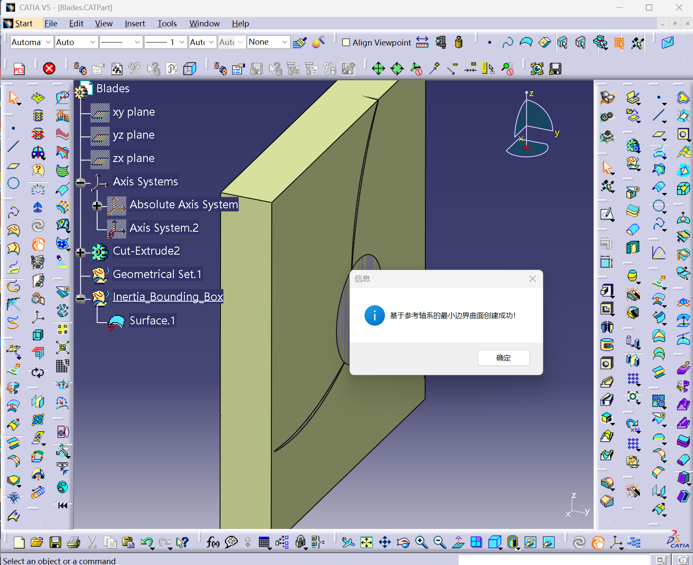Click the Design Table grid icon
The height and width of the screenshot is (565, 693).
(264, 542)
